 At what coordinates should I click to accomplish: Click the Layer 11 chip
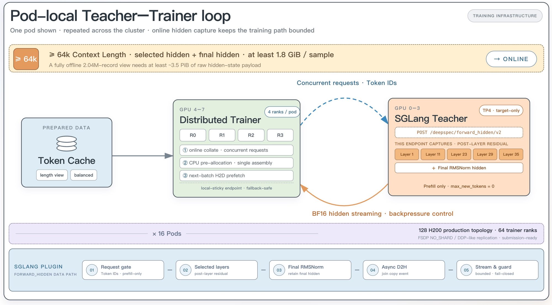click(433, 154)
